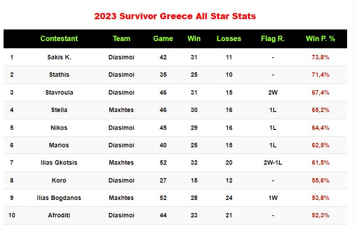
Task: Select Ilias Bogdanos in the table
Action: click(x=59, y=198)
